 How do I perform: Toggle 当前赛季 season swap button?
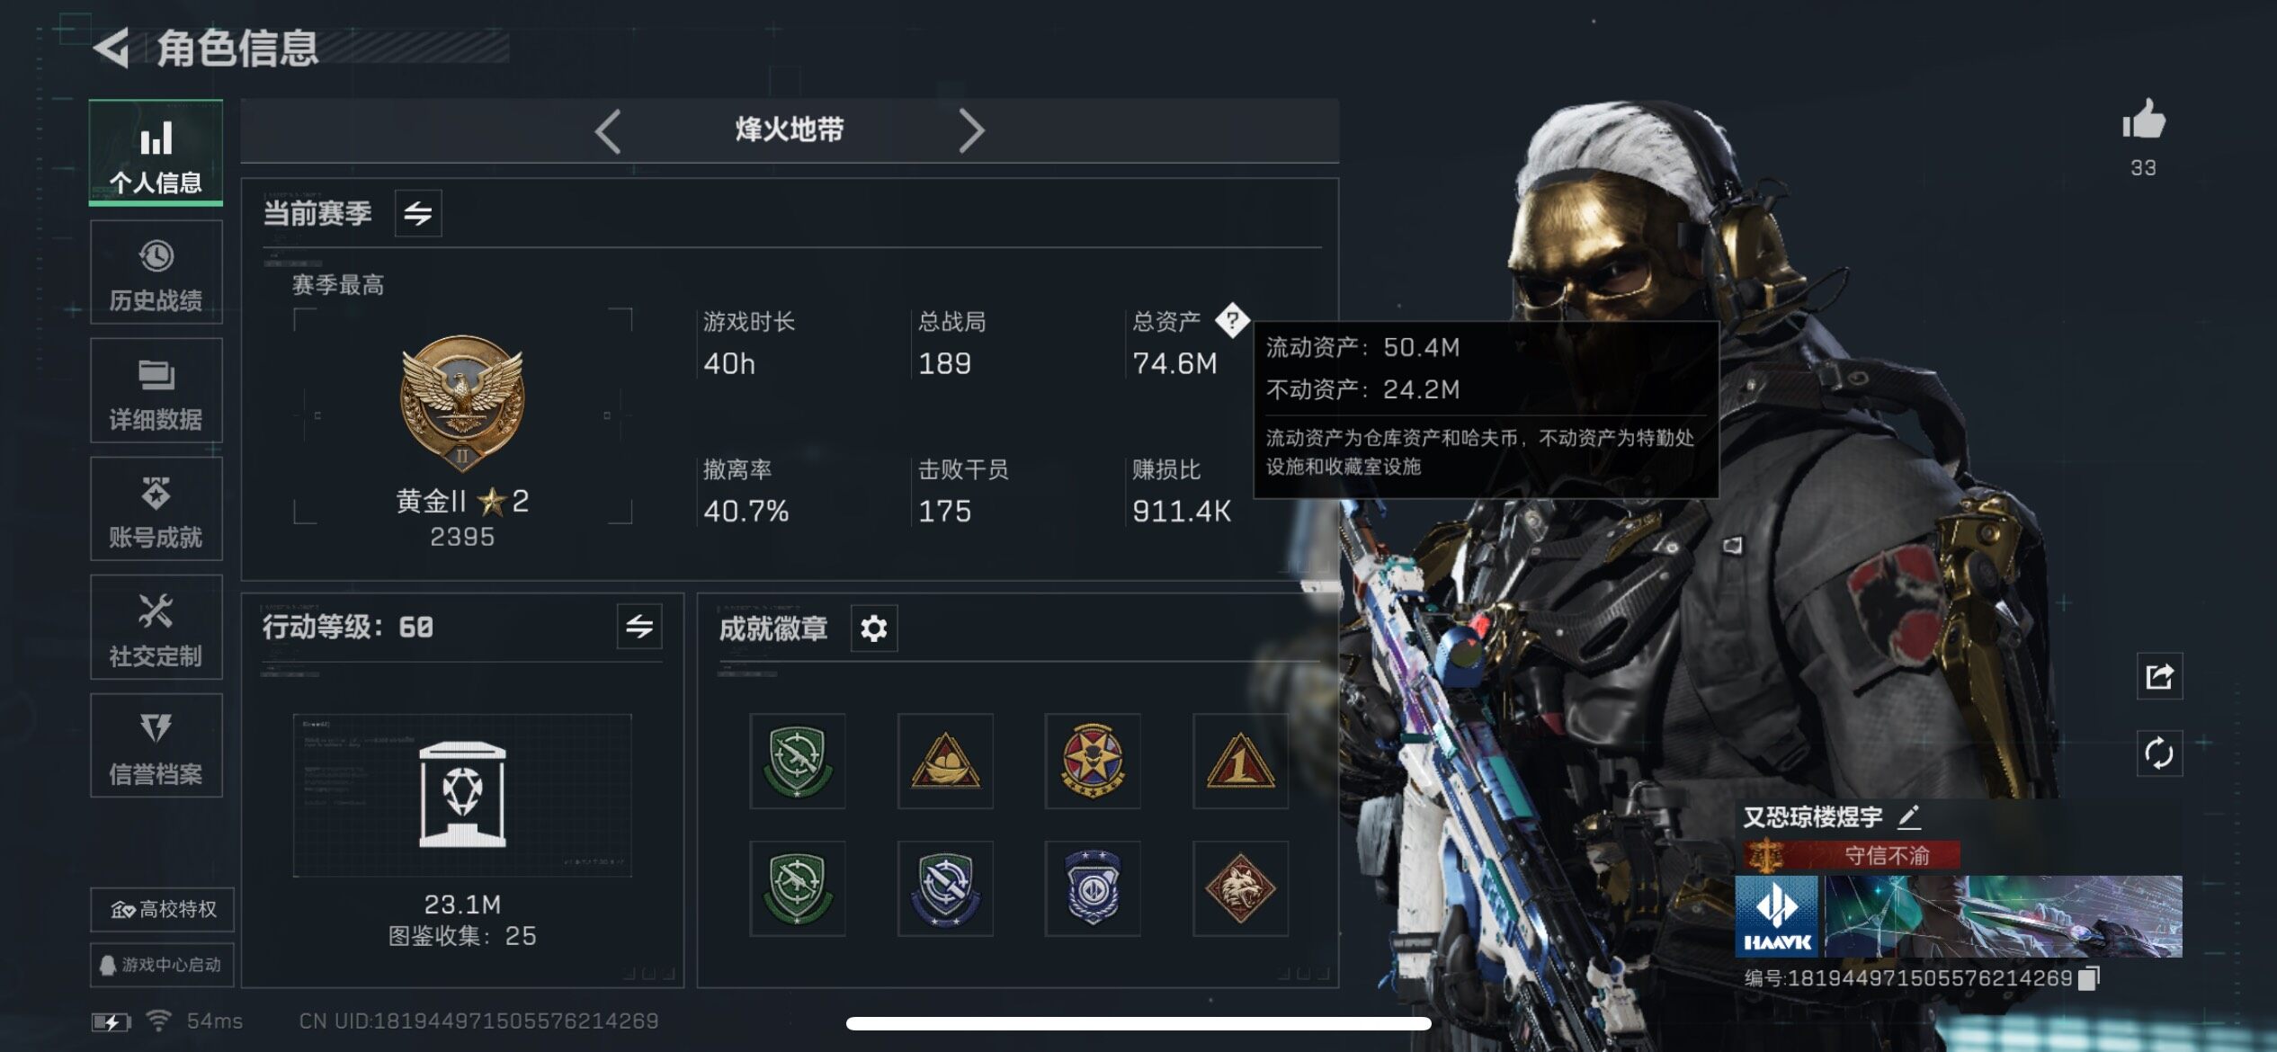(x=418, y=213)
